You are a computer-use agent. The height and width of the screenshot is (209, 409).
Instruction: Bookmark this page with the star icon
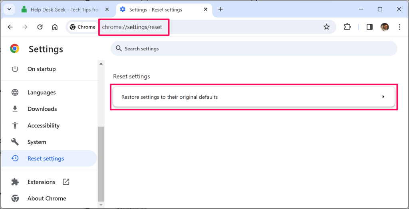point(326,27)
